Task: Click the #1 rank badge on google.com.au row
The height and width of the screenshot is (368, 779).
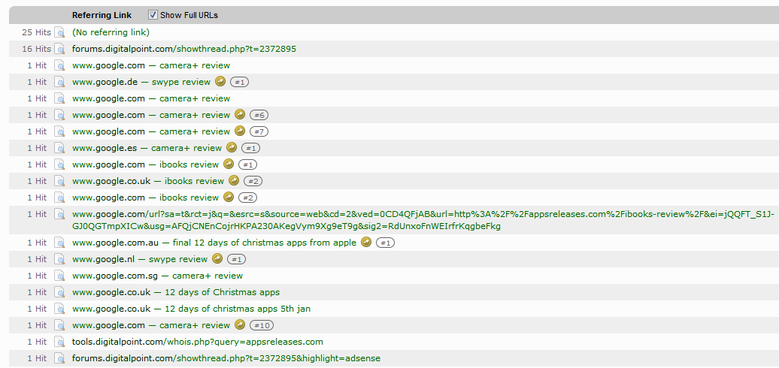Action: 386,243
